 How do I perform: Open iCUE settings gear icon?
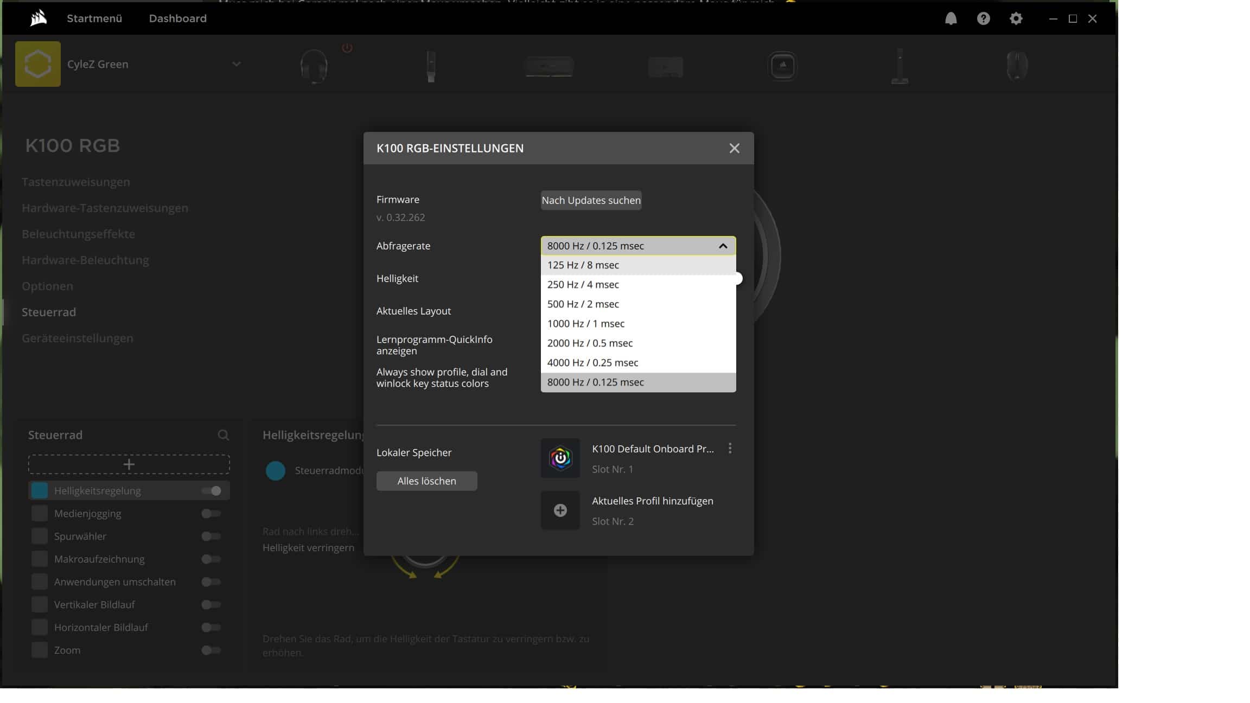point(1016,18)
